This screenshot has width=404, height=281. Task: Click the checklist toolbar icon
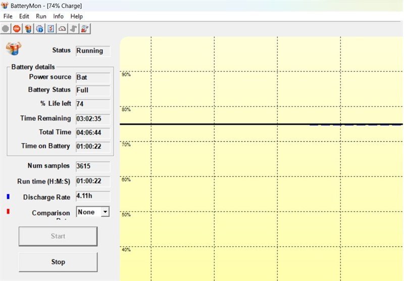pos(51,29)
